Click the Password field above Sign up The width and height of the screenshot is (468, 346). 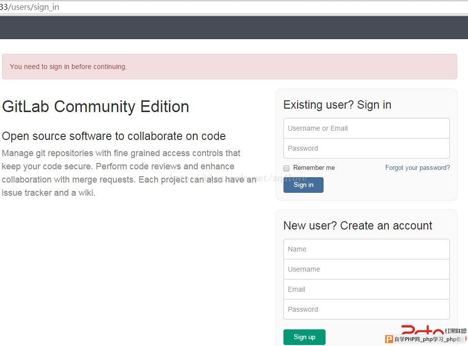coord(367,309)
